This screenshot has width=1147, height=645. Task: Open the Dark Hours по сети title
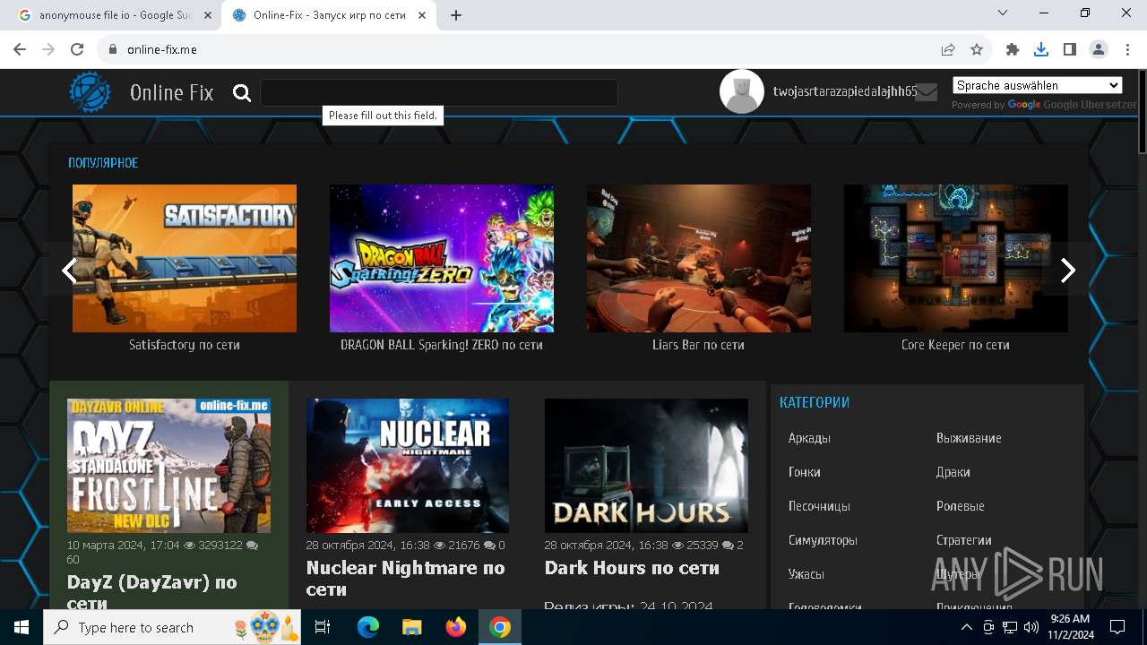pyautogui.click(x=632, y=568)
